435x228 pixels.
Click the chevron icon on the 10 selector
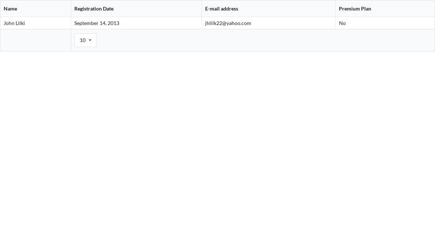90,40
